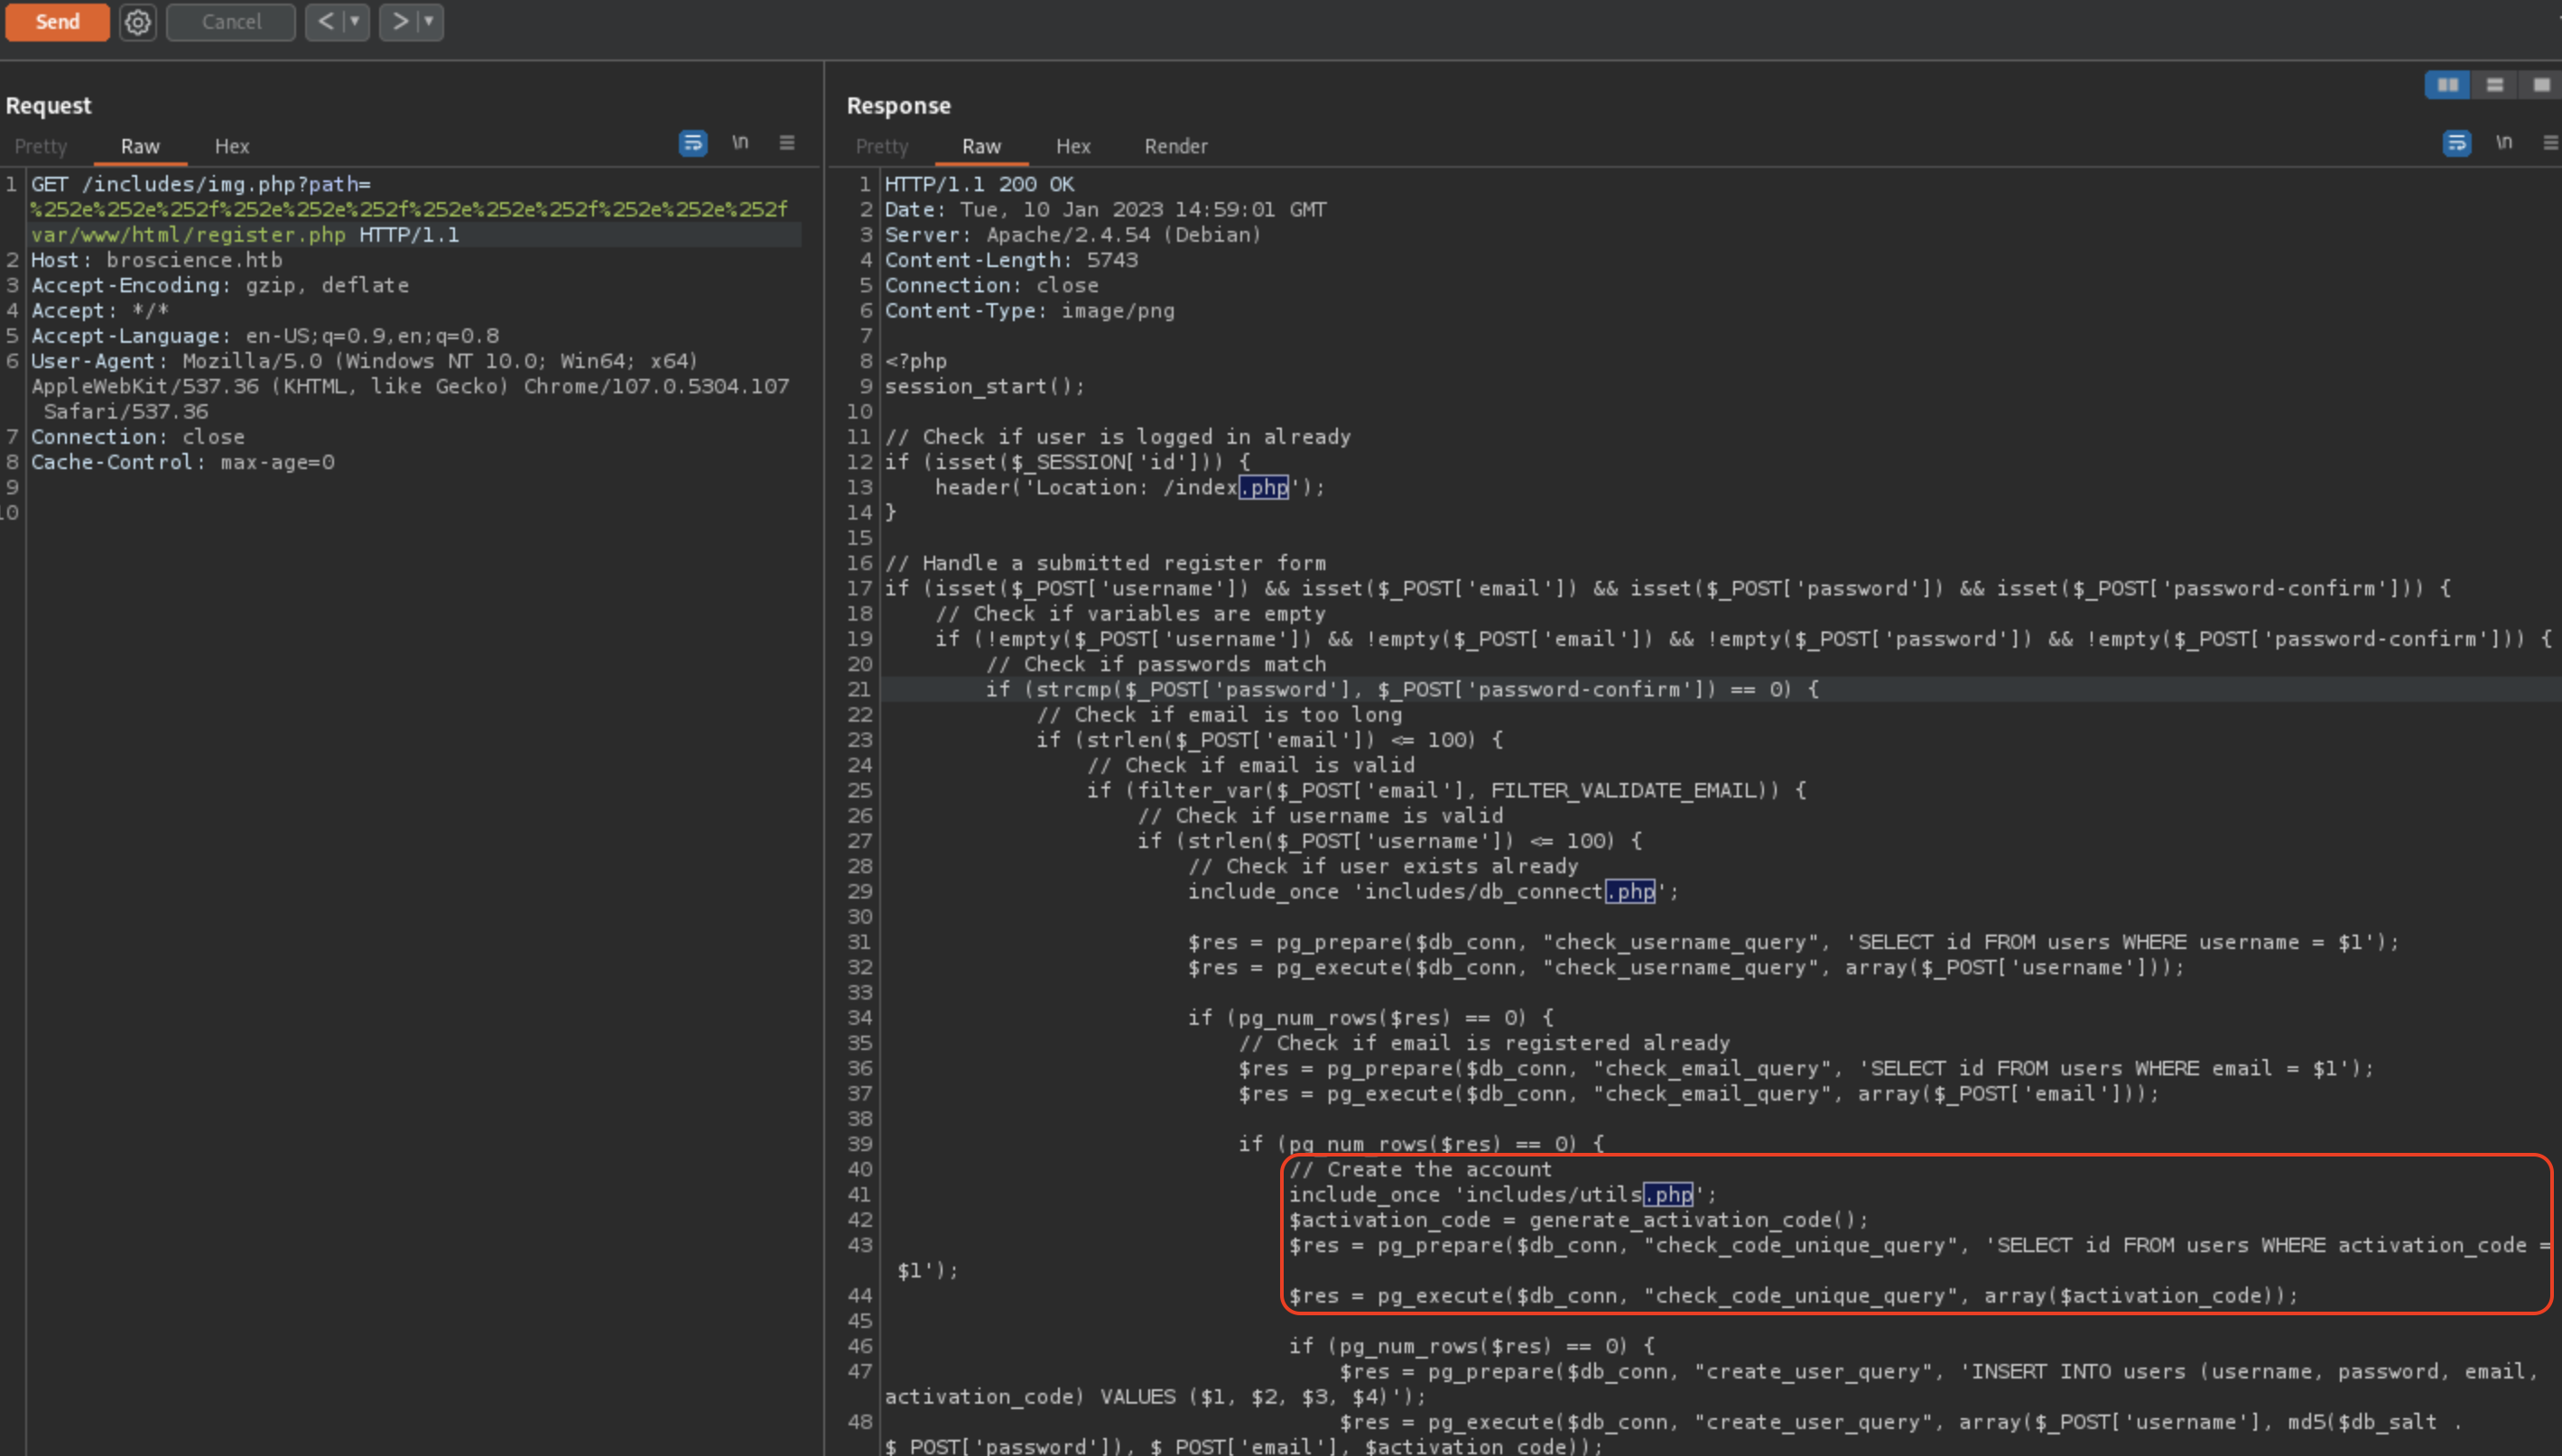Image resolution: width=2562 pixels, height=1456 pixels.
Task: Expand backward history dropdown arrow
Action: click(x=354, y=22)
